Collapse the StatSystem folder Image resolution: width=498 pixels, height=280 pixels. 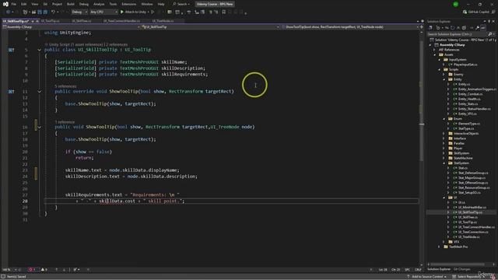[444, 163]
